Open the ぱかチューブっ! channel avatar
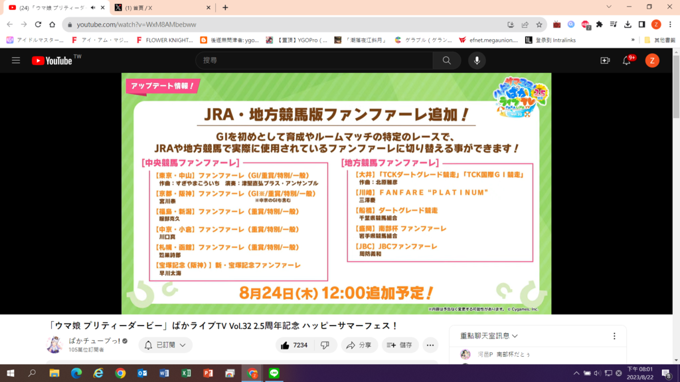 point(54,345)
